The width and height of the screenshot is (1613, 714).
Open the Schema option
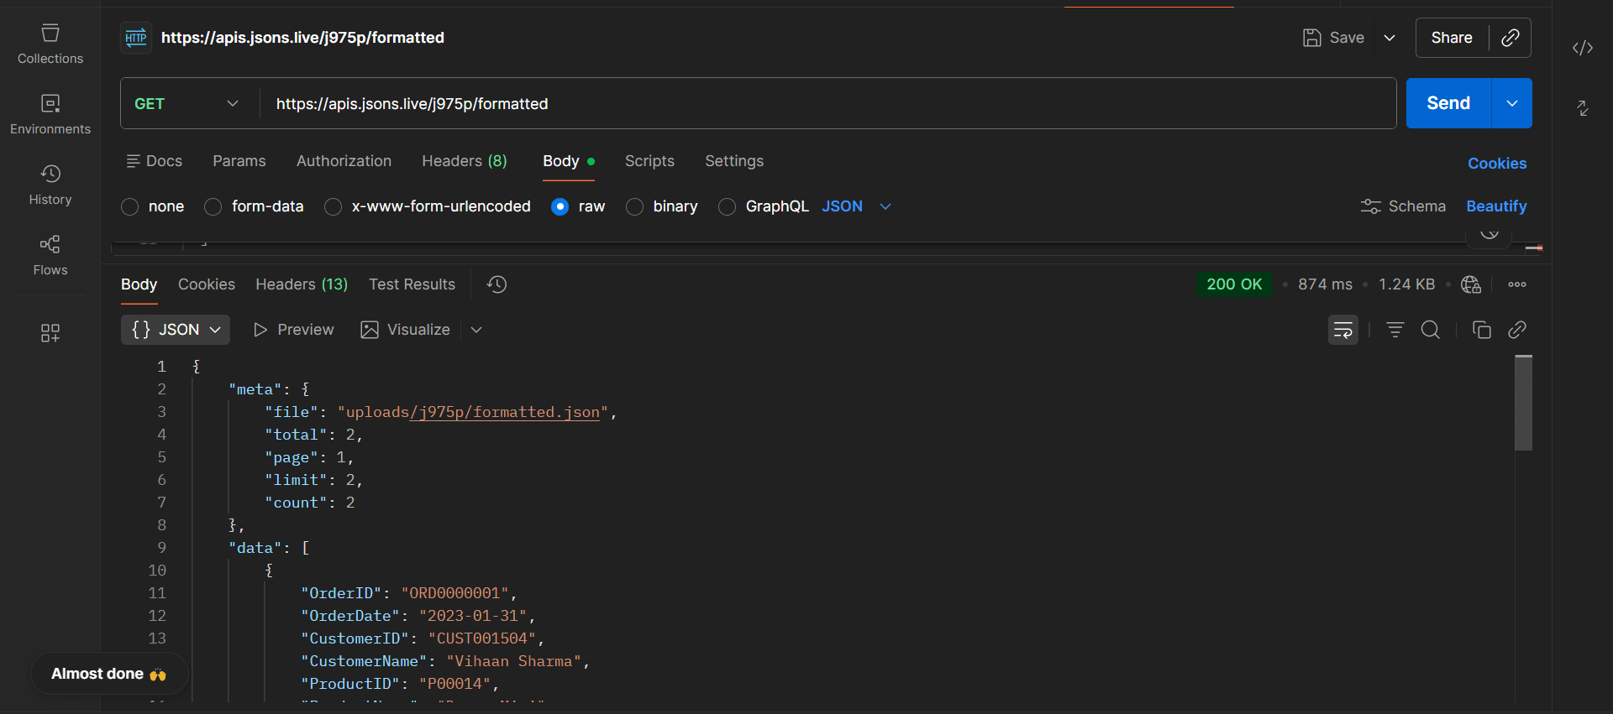click(1403, 206)
